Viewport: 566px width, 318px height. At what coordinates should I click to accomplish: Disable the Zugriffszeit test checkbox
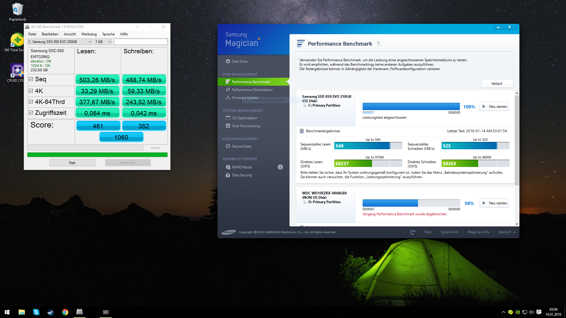(x=31, y=113)
